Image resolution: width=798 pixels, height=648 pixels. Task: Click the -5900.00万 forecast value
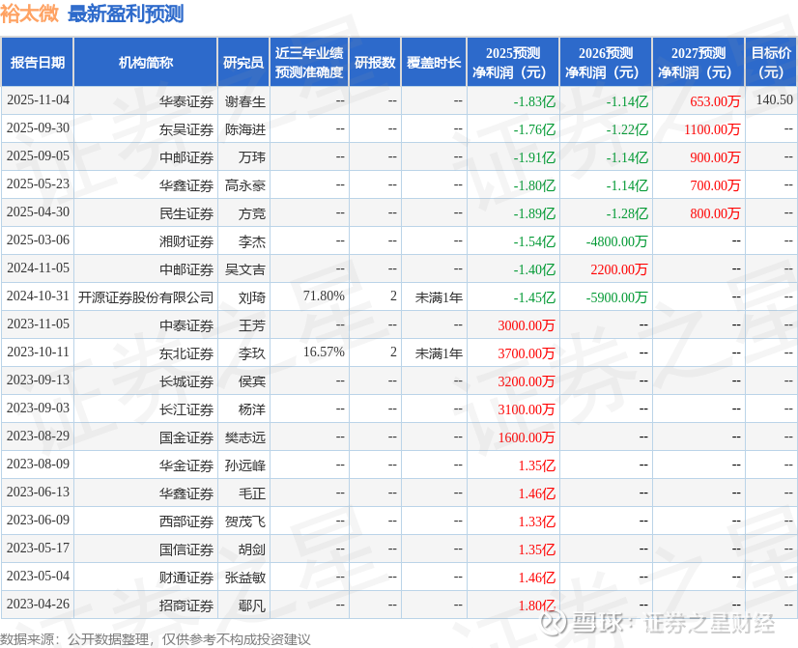pyautogui.click(x=616, y=297)
